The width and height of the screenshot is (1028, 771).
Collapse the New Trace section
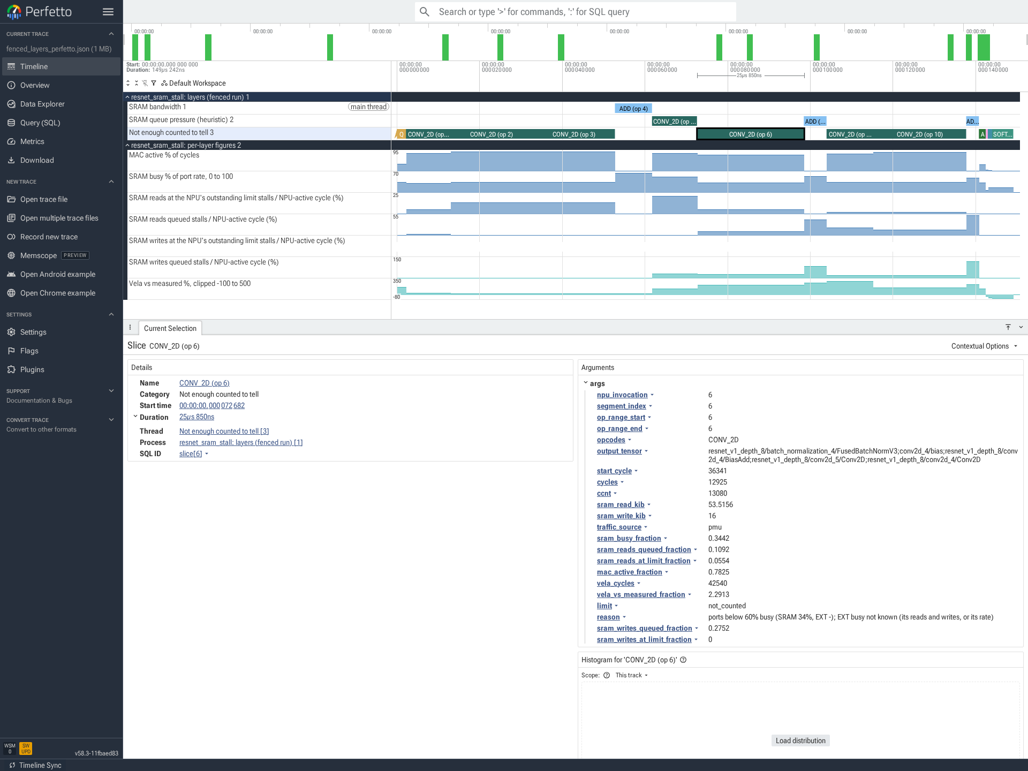click(x=111, y=182)
